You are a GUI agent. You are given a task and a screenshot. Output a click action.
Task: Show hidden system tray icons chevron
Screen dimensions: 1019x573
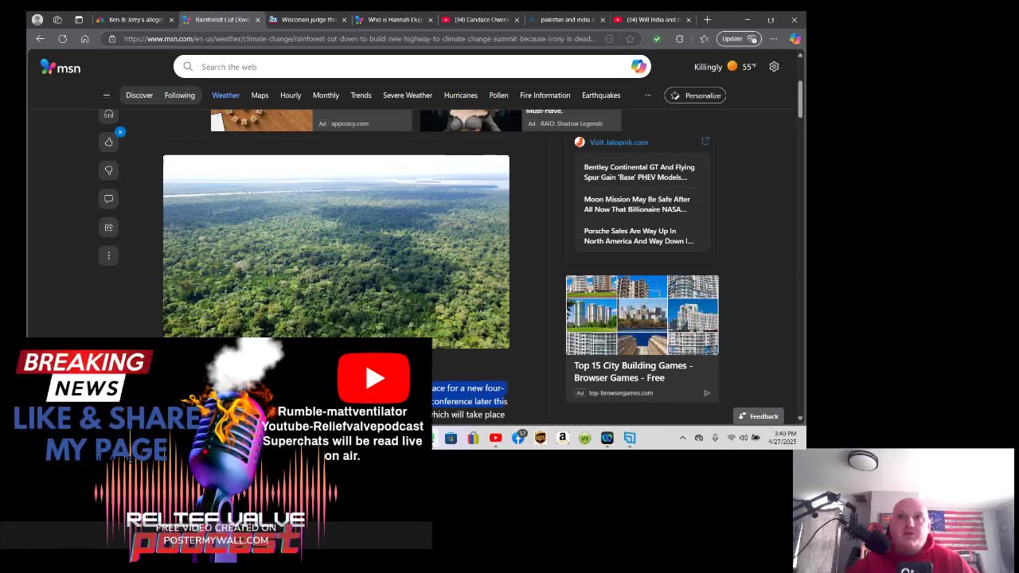coord(682,438)
